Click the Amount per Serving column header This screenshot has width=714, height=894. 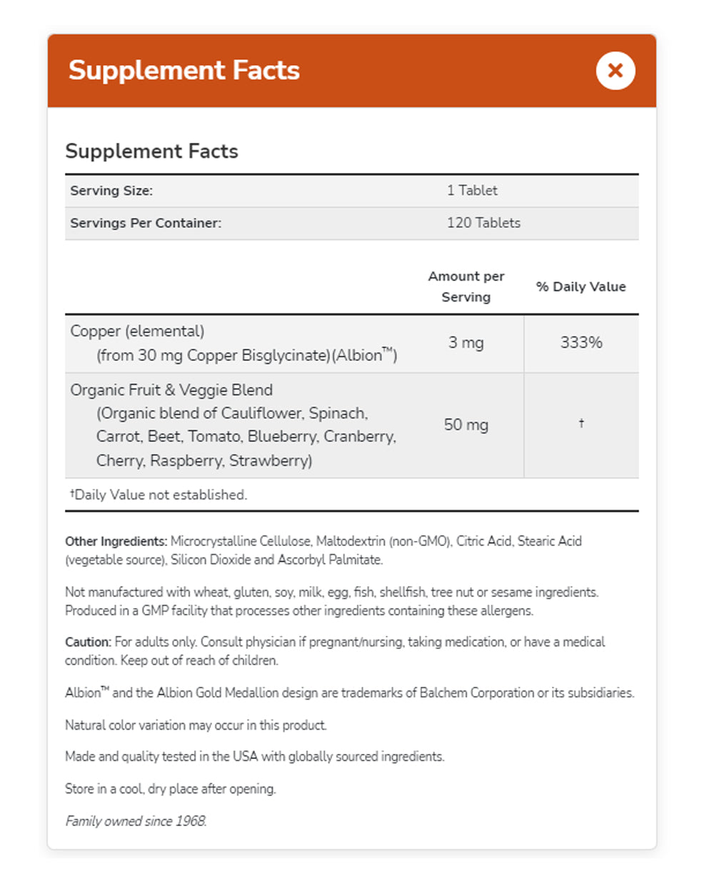pyautogui.click(x=466, y=287)
